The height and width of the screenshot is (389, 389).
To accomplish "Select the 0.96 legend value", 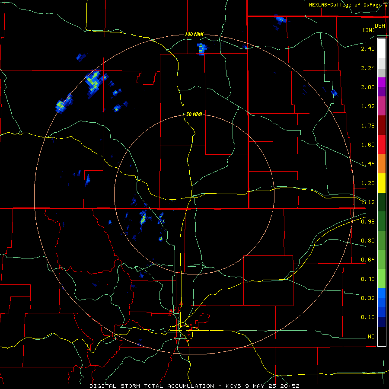I will (368, 222).
